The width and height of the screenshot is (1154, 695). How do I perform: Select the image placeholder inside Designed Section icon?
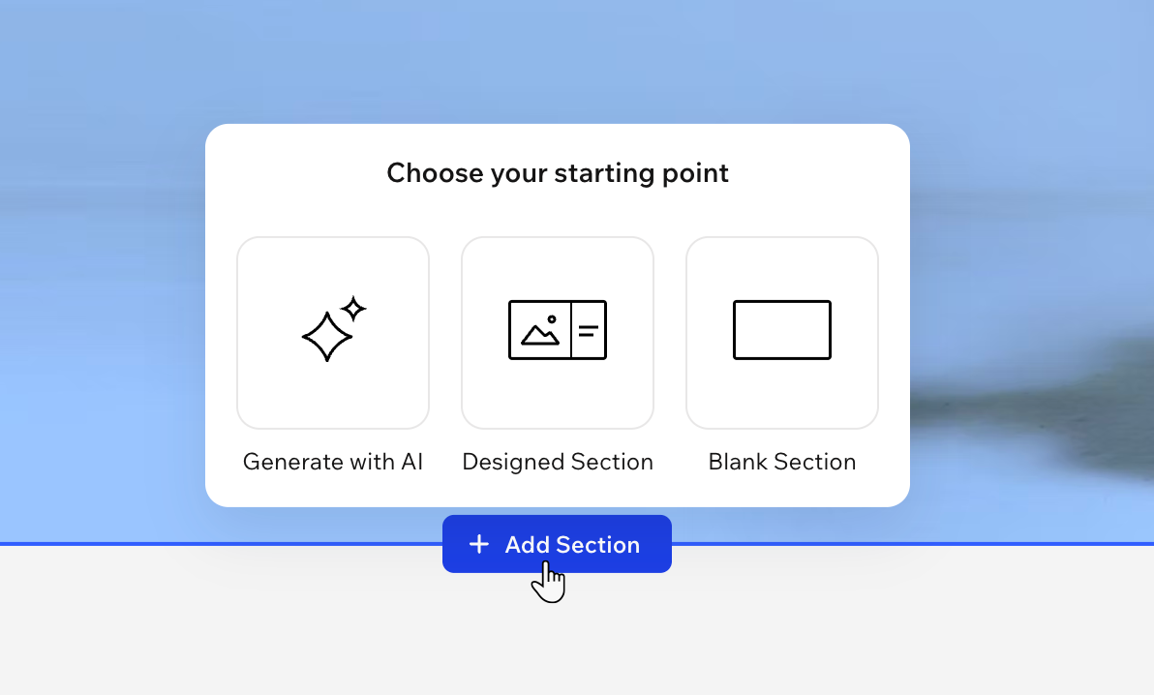click(540, 330)
